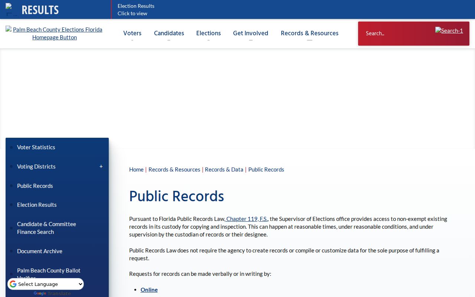The height and width of the screenshot is (297, 475).
Task: Open the Records & Resources menu
Action: coord(309,33)
